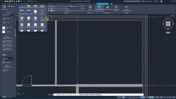Open status bar customization menu icon
Screen dimensions: 176x99
point(174,97)
